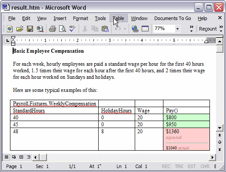The image size is (226, 172).
Task: Click the StandardHours header cell
Action: click(54, 111)
